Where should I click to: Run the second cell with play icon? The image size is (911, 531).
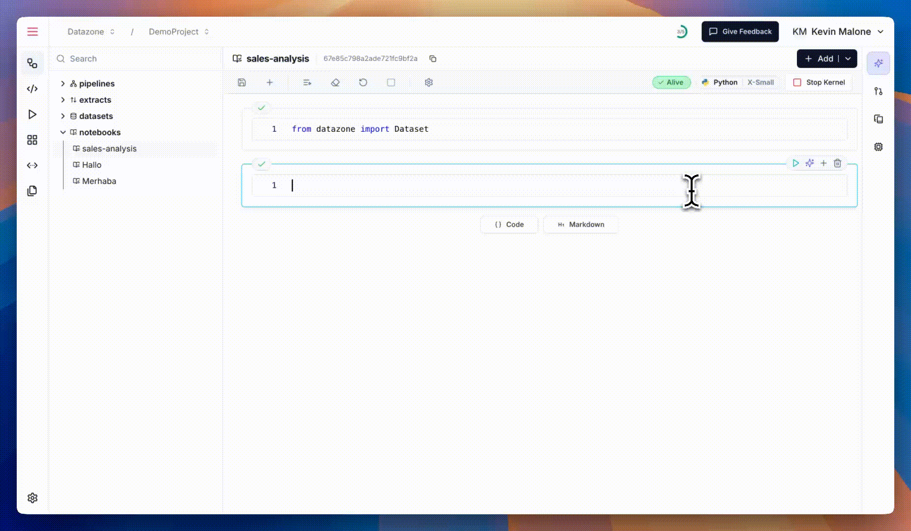[796, 163]
